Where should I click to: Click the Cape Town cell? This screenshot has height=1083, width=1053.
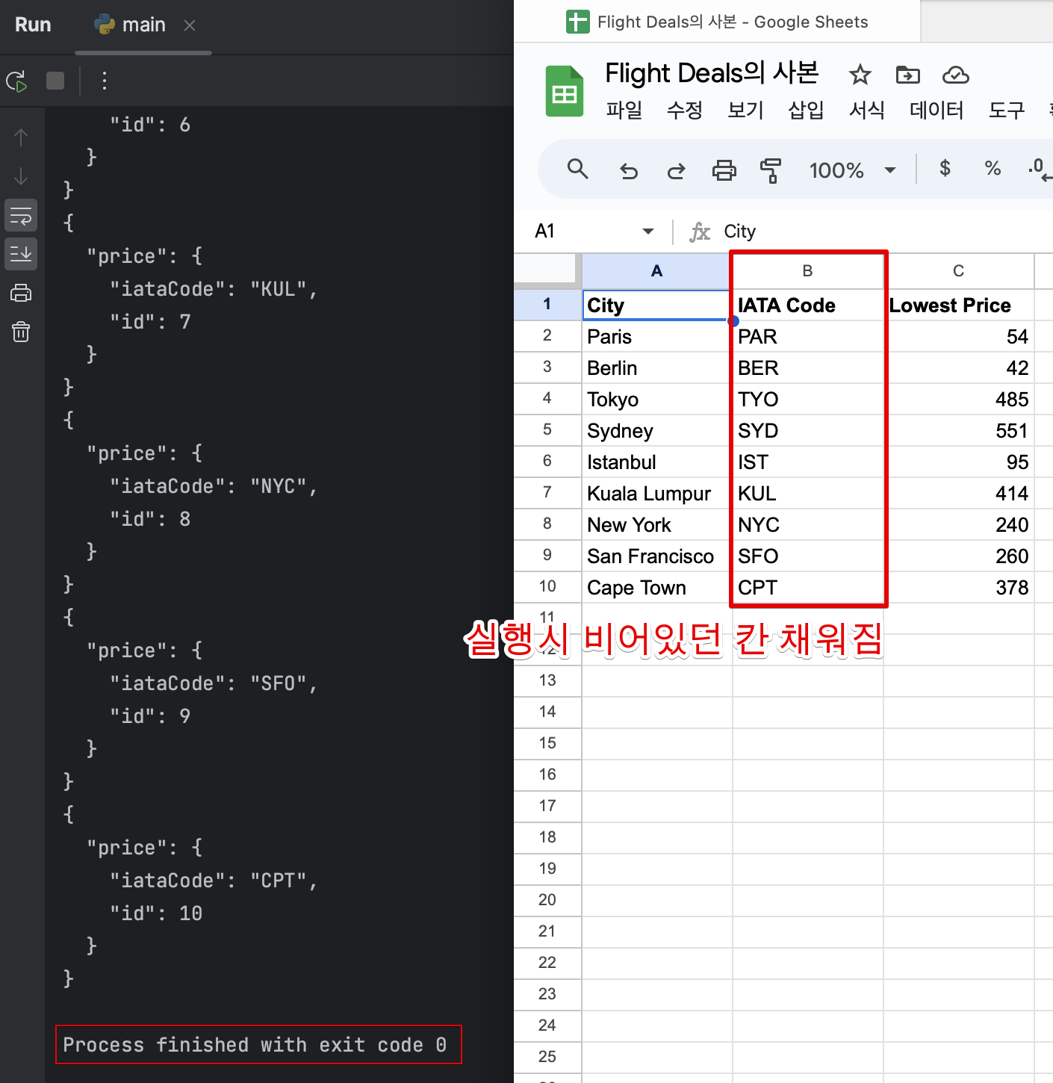(x=656, y=588)
